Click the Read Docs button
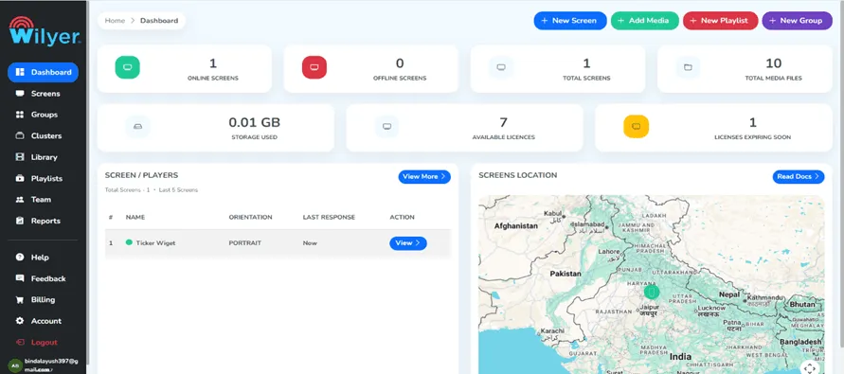 [x=799, y=176]
